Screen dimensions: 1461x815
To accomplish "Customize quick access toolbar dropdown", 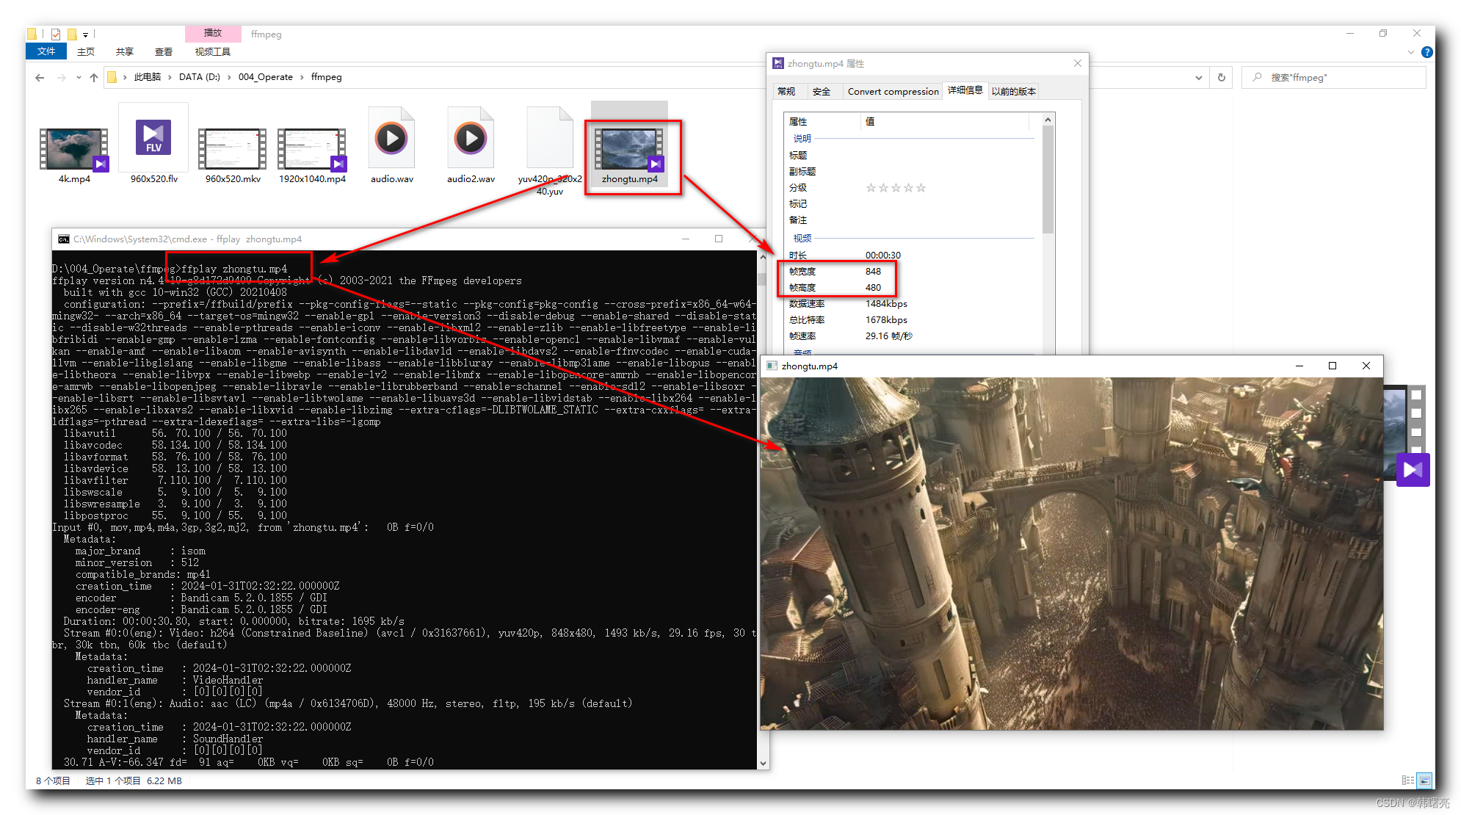I will pyautogui.click(x=86, y=35).
